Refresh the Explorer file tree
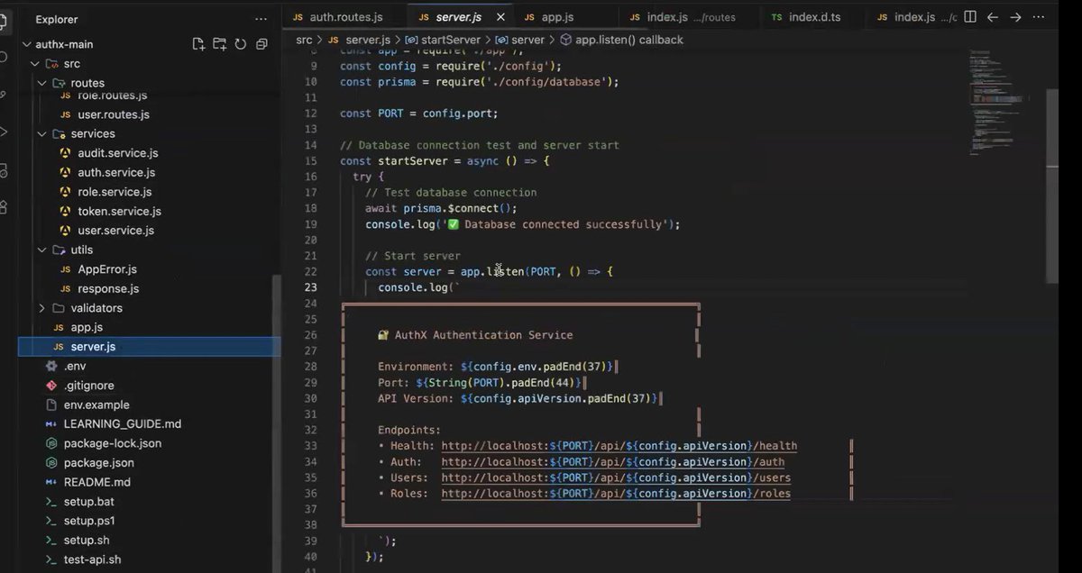 point(241,44)
